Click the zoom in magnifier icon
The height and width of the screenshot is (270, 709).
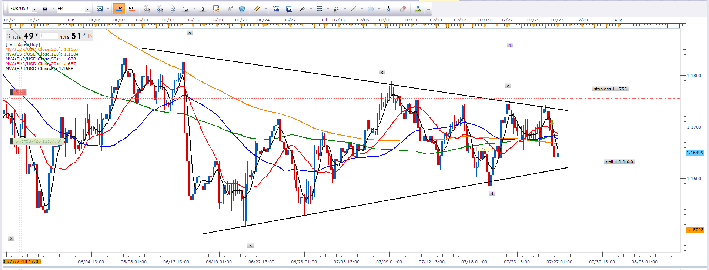coord(147,9)
